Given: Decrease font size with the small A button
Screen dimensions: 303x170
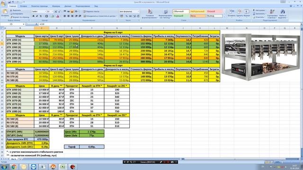Looking at the screenshot, I should coord(59,11).
